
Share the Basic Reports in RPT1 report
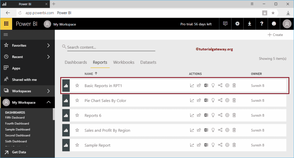(x=199, y=86)
